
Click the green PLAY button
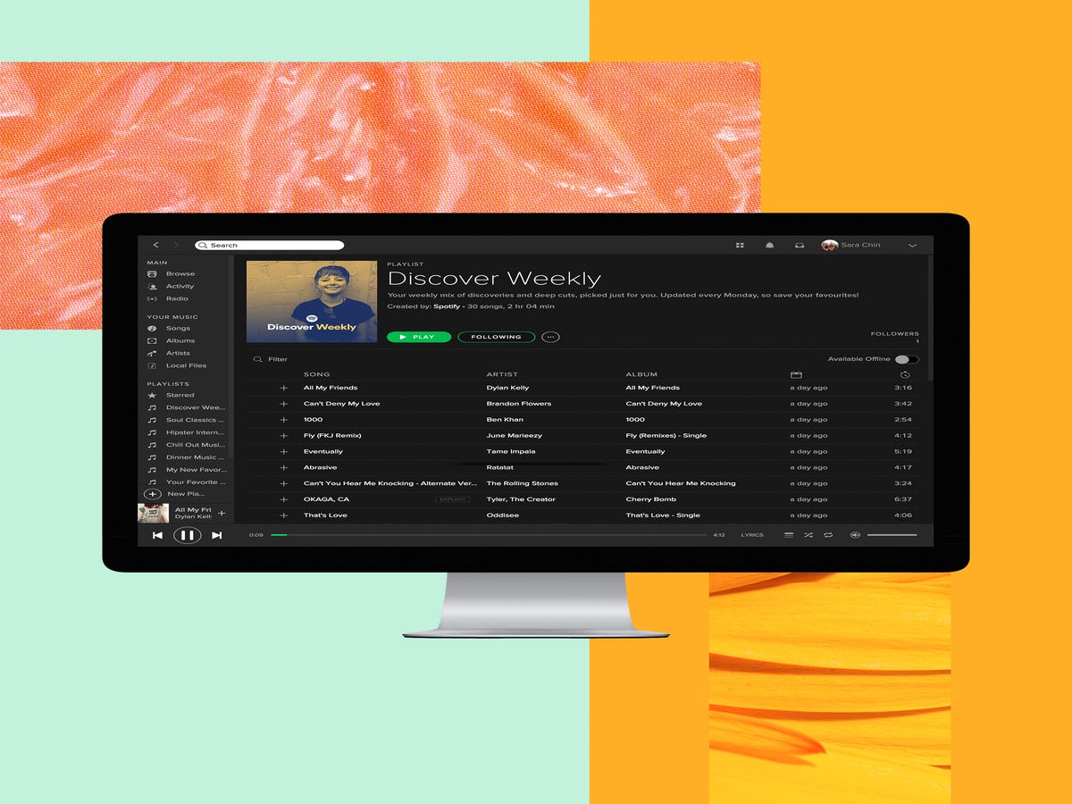419,337
